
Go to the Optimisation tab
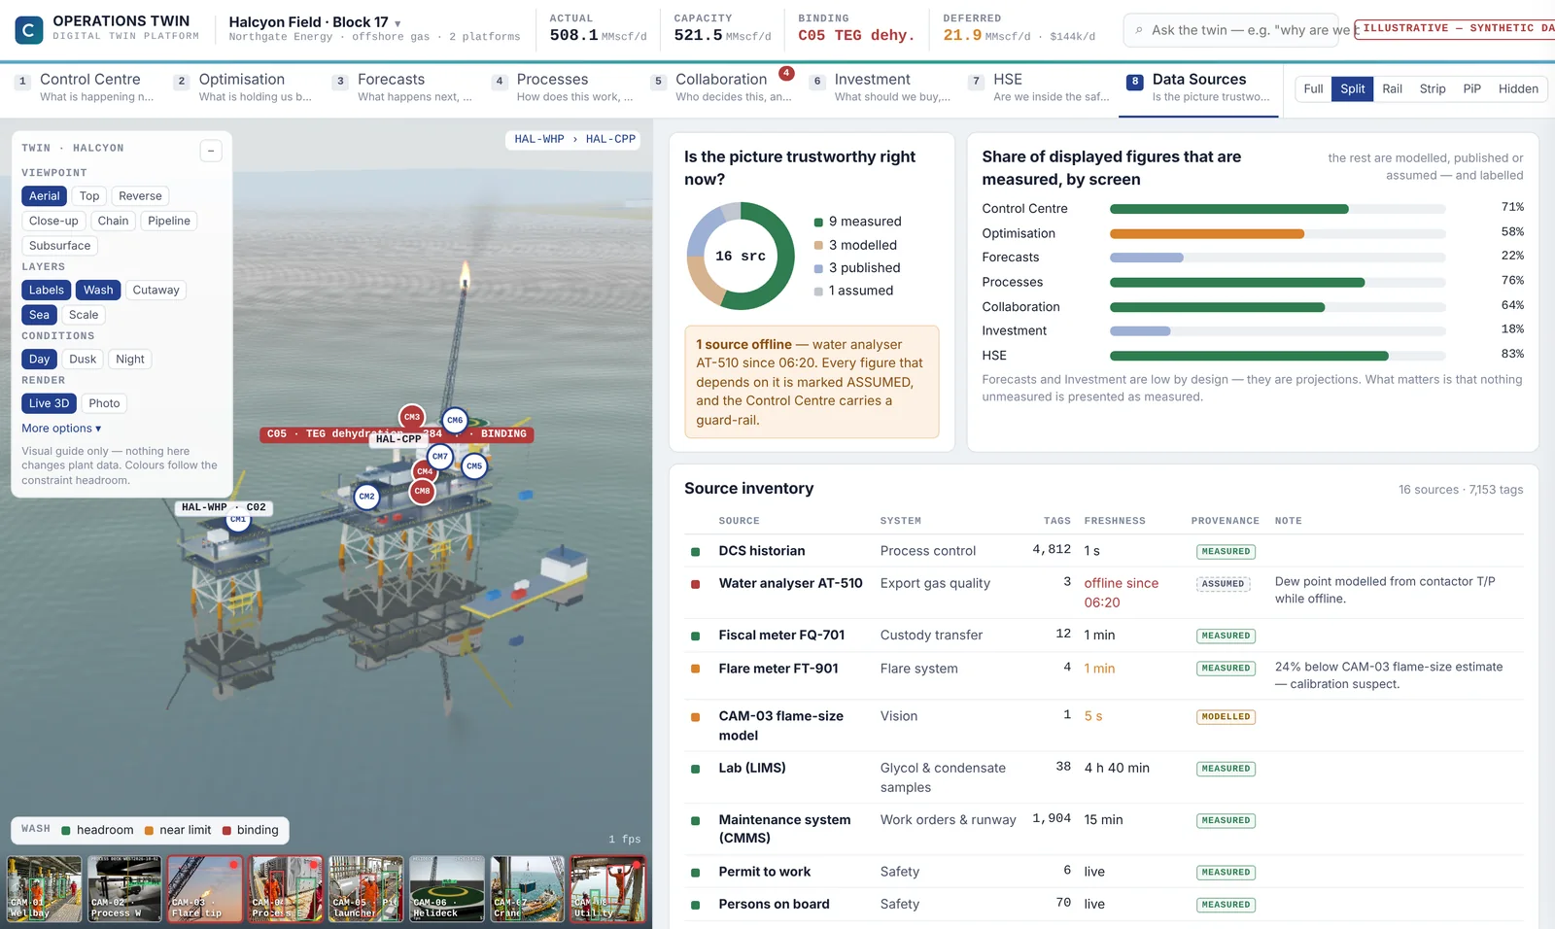[x=245, y=87]
